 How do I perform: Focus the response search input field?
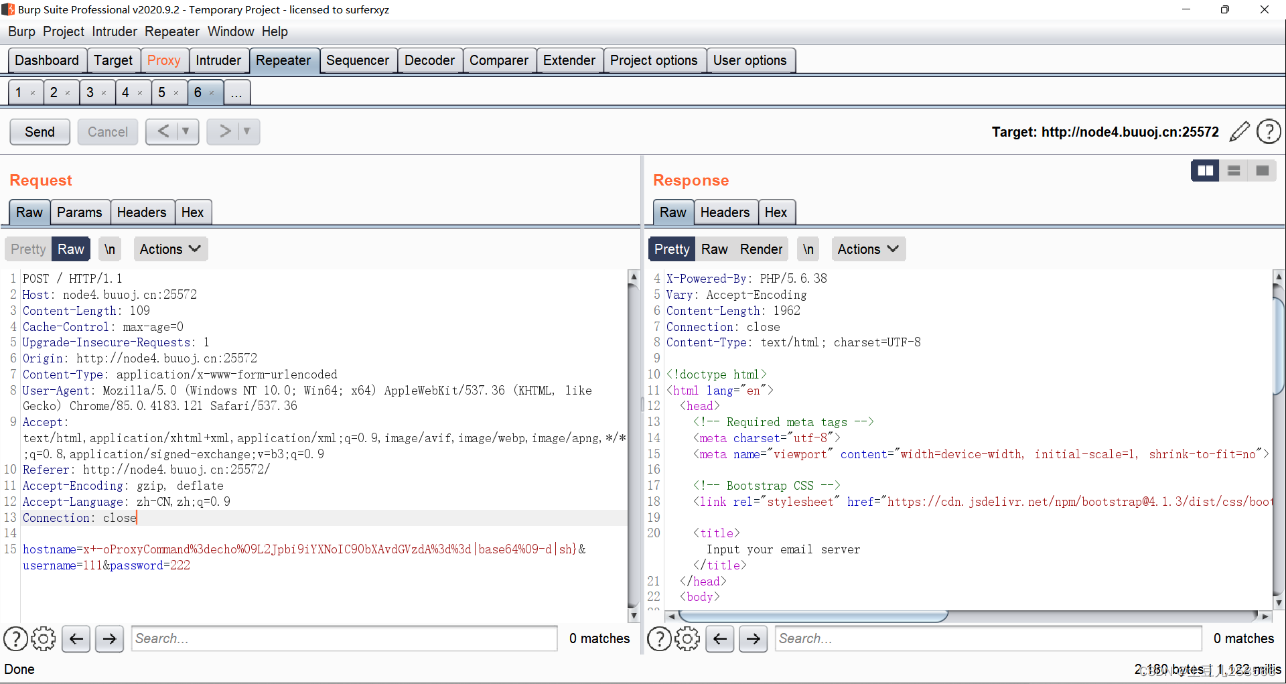click(x=989, y=638)
